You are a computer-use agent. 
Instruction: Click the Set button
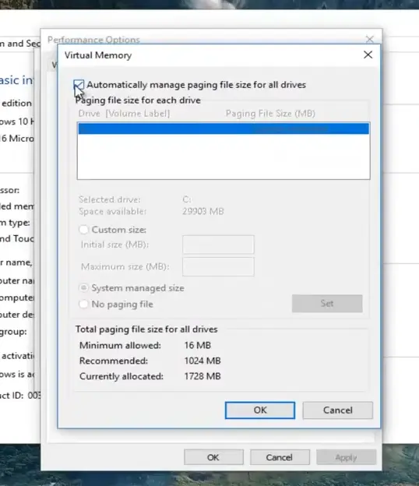(327, 304)
